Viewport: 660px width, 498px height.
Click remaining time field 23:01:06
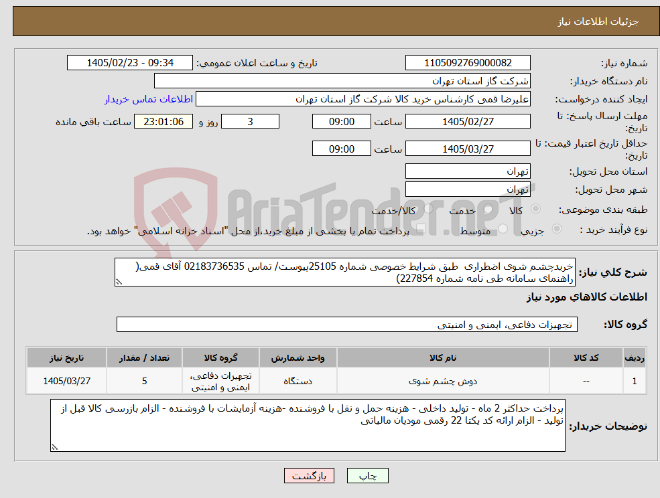tap(163, 122)
